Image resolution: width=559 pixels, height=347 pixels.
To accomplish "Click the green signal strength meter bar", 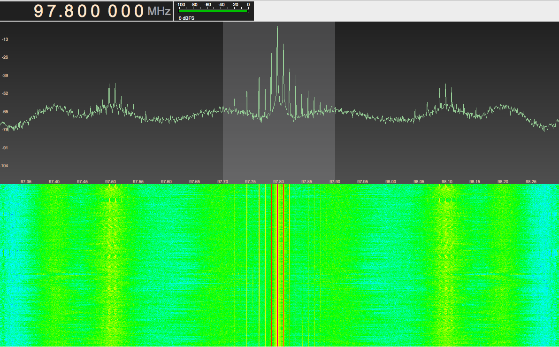I will pos(214,11).
